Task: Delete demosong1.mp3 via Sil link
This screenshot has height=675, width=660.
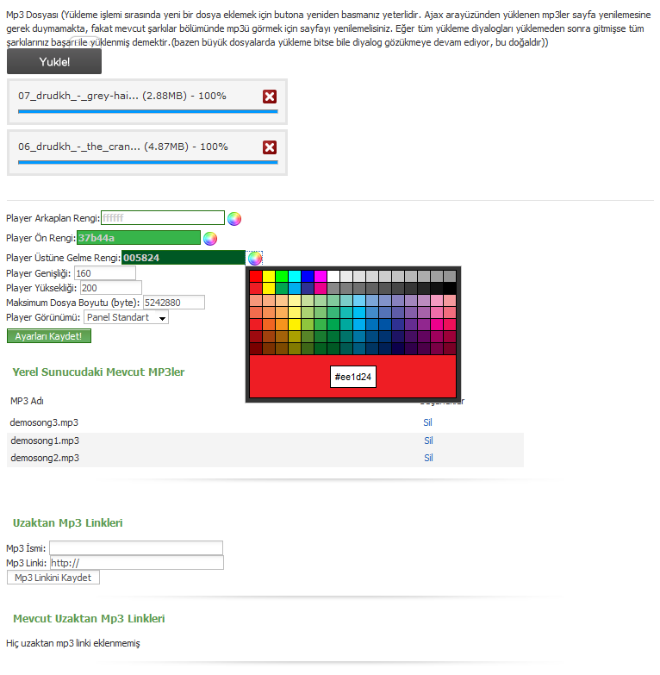Action: click(x=428, y=441)
